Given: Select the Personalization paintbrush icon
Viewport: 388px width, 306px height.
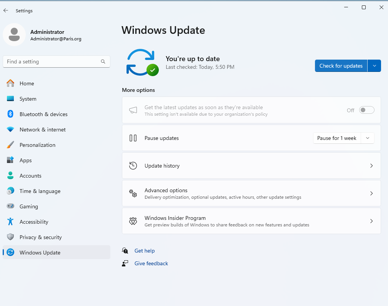Looking at the screenshot, I should click(10, 145).
